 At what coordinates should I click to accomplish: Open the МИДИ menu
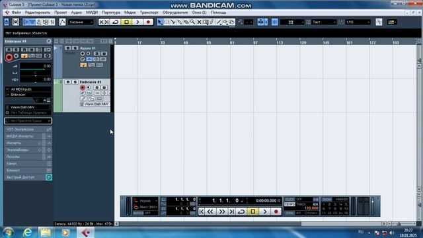pyautogui.click(x=92, y=13)
